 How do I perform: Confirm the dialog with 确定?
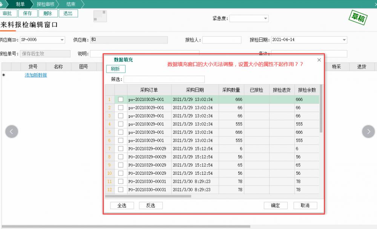[x=276, y=205]
